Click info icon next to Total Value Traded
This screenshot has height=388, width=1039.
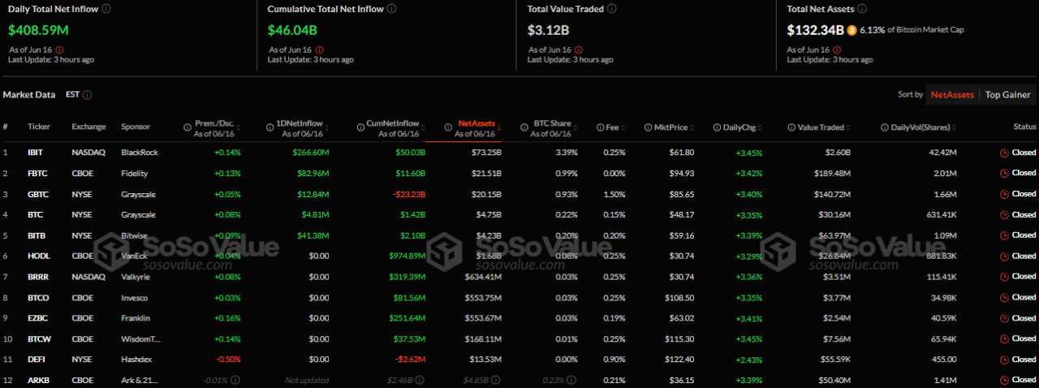pos(611,8)
